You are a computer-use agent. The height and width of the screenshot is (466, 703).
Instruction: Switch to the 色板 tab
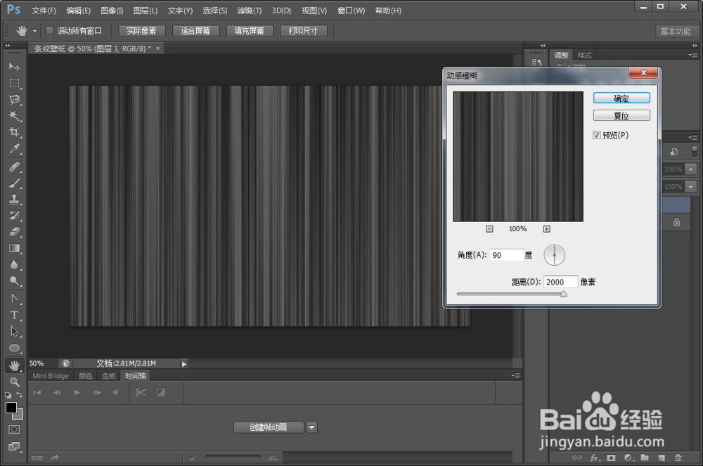tap(109, 376)
